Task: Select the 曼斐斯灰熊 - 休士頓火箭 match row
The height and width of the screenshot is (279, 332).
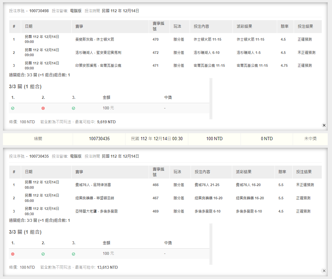Action: click(94, 40)
